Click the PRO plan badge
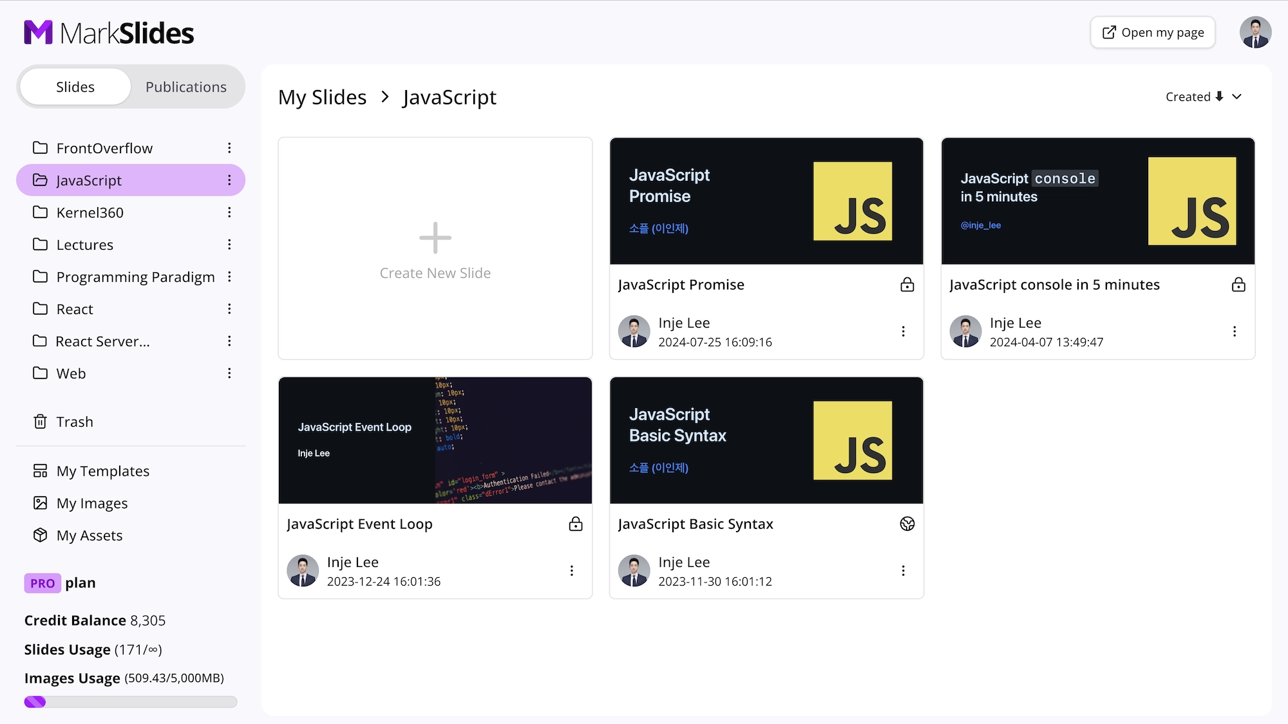1288x724 pixels. click(43, 583)
